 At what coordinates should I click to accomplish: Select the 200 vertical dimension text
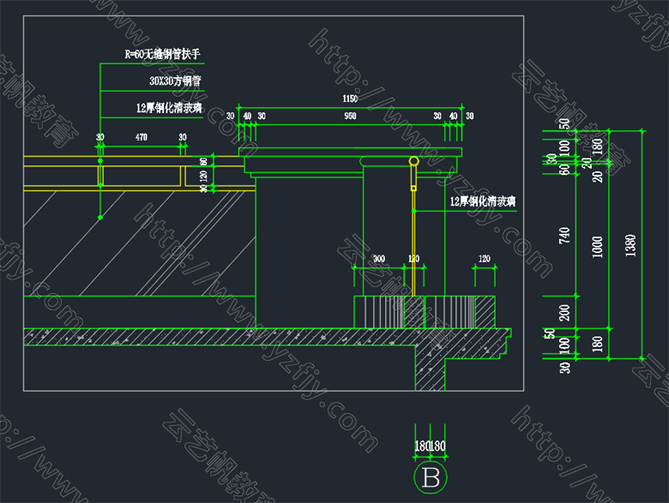[x=564, y=313]
